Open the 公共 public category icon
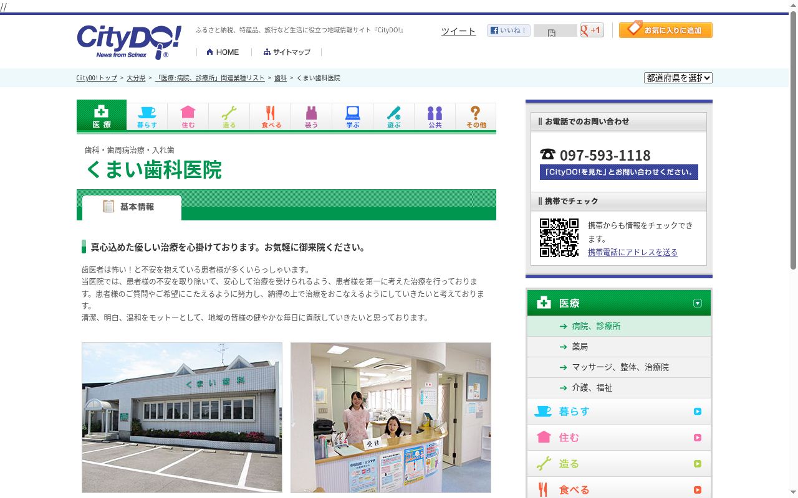This screenshot has height=498, width=798. (435, 116)
